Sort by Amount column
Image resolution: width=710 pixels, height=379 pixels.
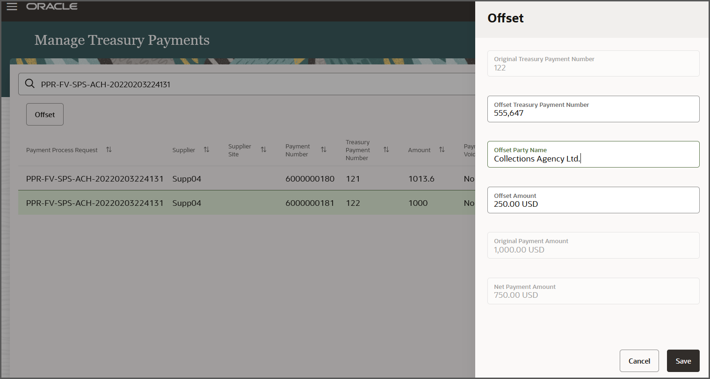pos(442,150)
